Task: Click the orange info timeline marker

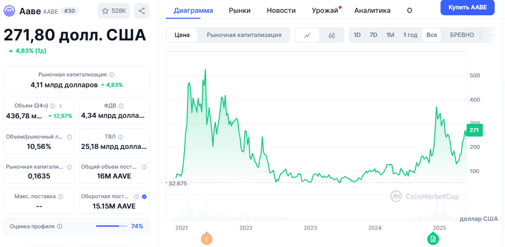Action: 207,239
